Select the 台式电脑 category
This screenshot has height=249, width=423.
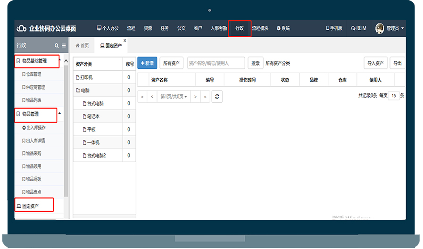(93, 103)
